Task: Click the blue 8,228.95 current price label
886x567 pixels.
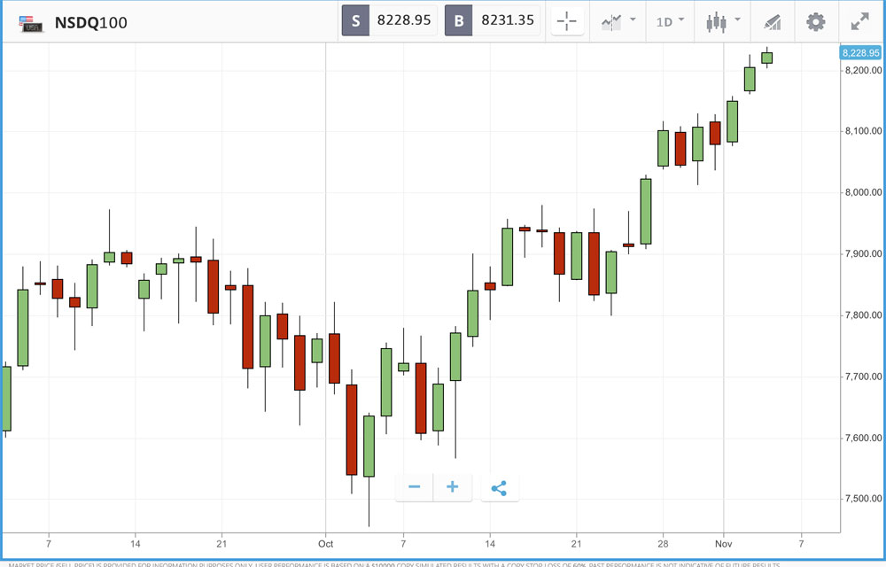Action: [x=860, y=53]
